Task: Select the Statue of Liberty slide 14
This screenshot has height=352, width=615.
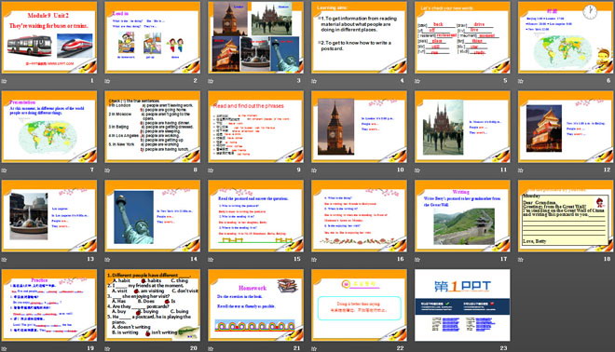Action: [152, 216]
